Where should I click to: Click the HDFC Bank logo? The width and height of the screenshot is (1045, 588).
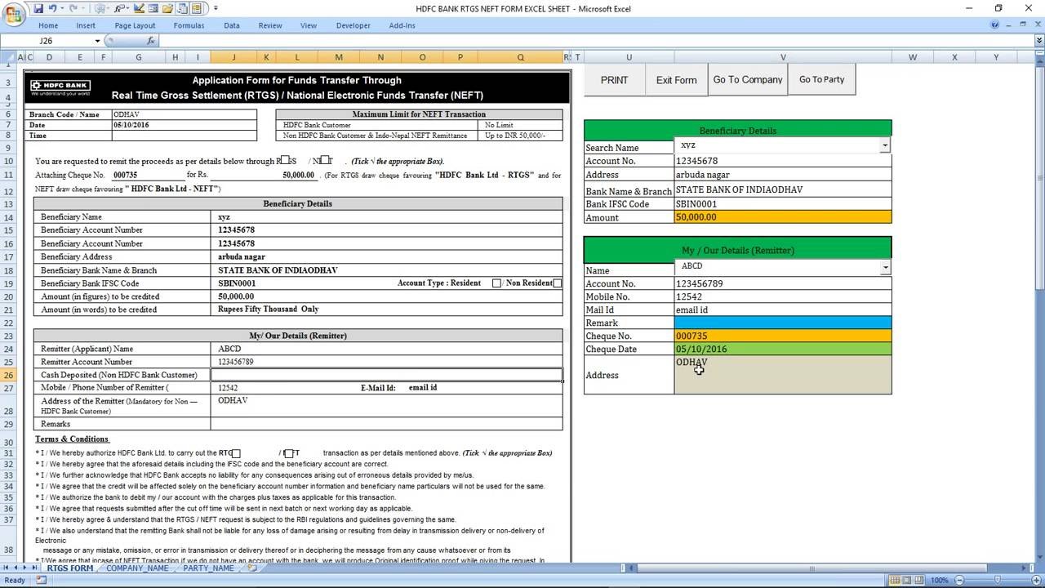pyautogui.click(x=60, y=87)
